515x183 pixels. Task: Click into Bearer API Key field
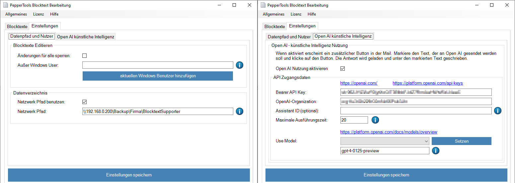pos(416,92)
